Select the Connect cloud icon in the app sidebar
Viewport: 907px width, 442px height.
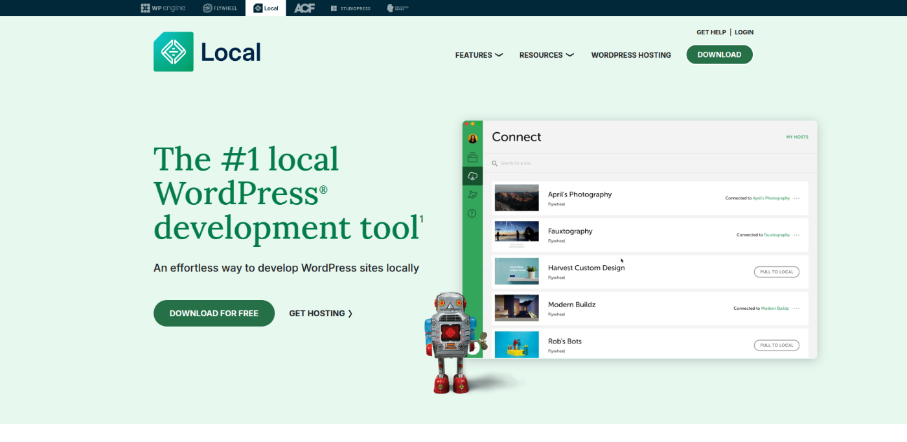(472, 176)
